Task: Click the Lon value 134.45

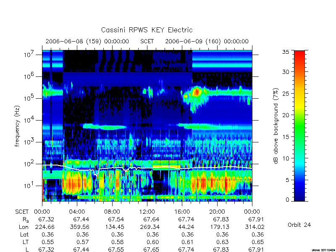Action: click(x=114, y=227)
